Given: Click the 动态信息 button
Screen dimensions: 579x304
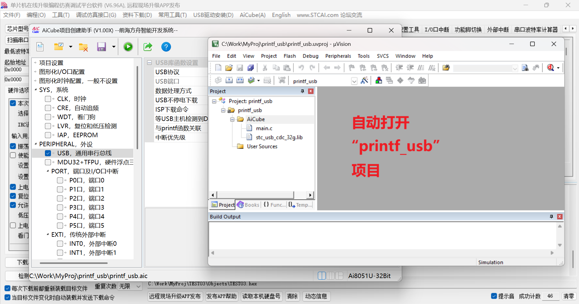Looking at the screenshot, I should pyautogui.click(x=316, y=296).
